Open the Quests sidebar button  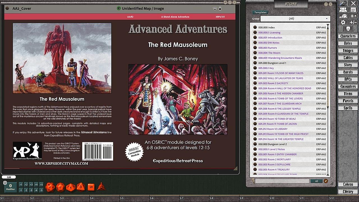(348, 72)
